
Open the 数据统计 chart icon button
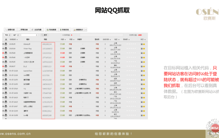(x=79, y=30)
